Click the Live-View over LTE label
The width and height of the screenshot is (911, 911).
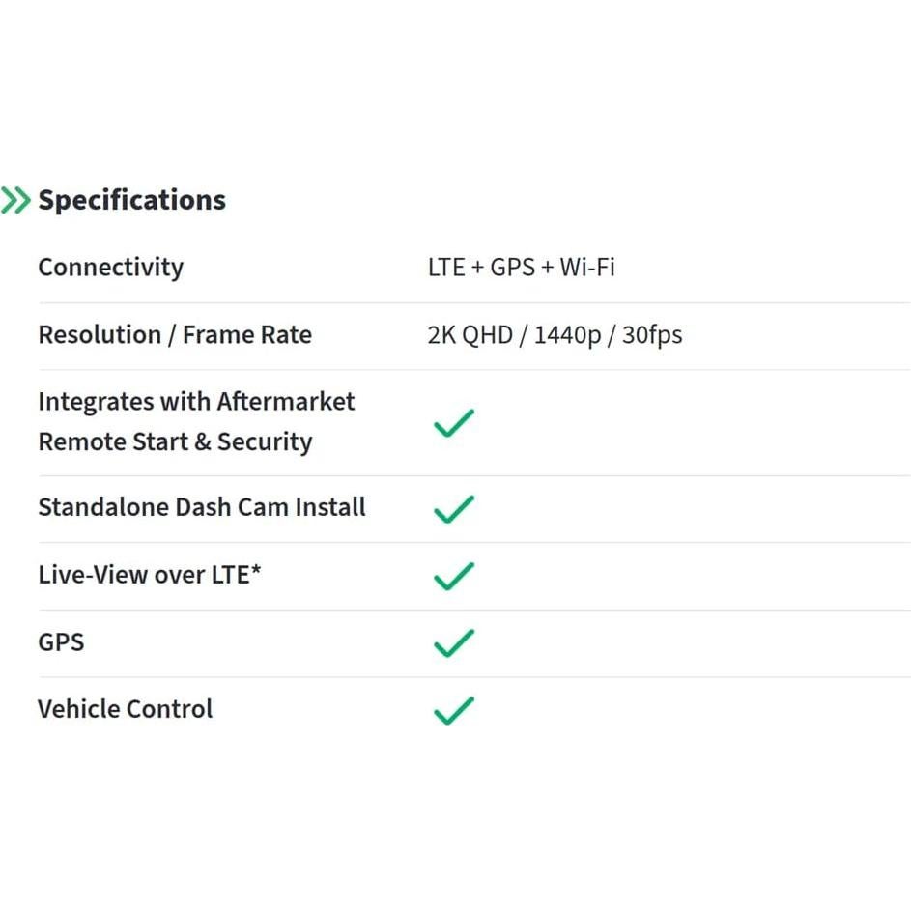tap(143, 575)
